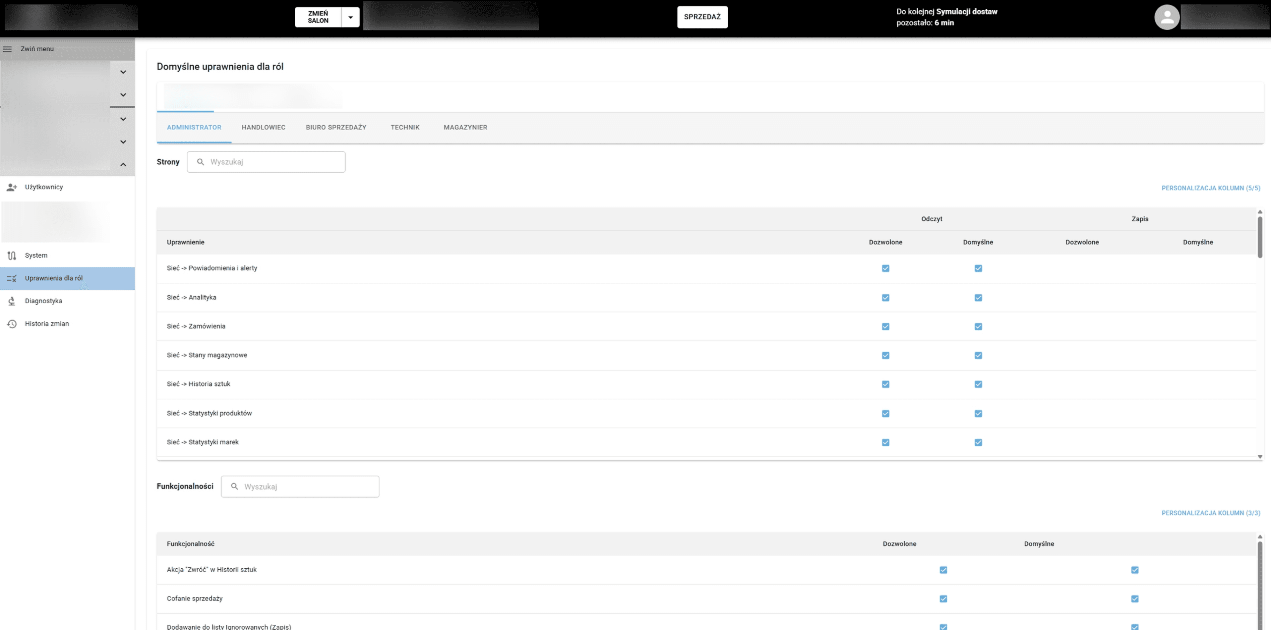Toggle Odczyt Dozwolone for Sieć Analityka
Screen dimensions: 1271x630
tap(885, 298)
